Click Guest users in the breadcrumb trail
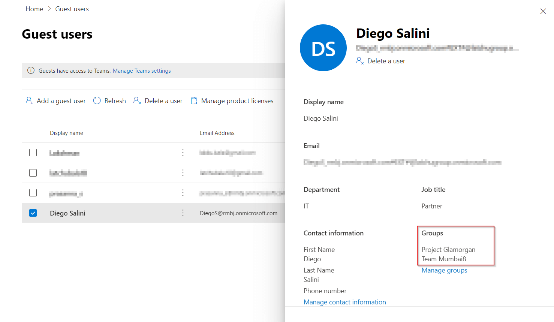The width and height of the screenshot is (554, 322). [x=72, y=9]
